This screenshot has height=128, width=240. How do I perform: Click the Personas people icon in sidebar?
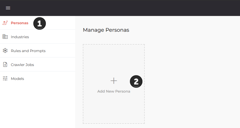[x=5, y=23]
